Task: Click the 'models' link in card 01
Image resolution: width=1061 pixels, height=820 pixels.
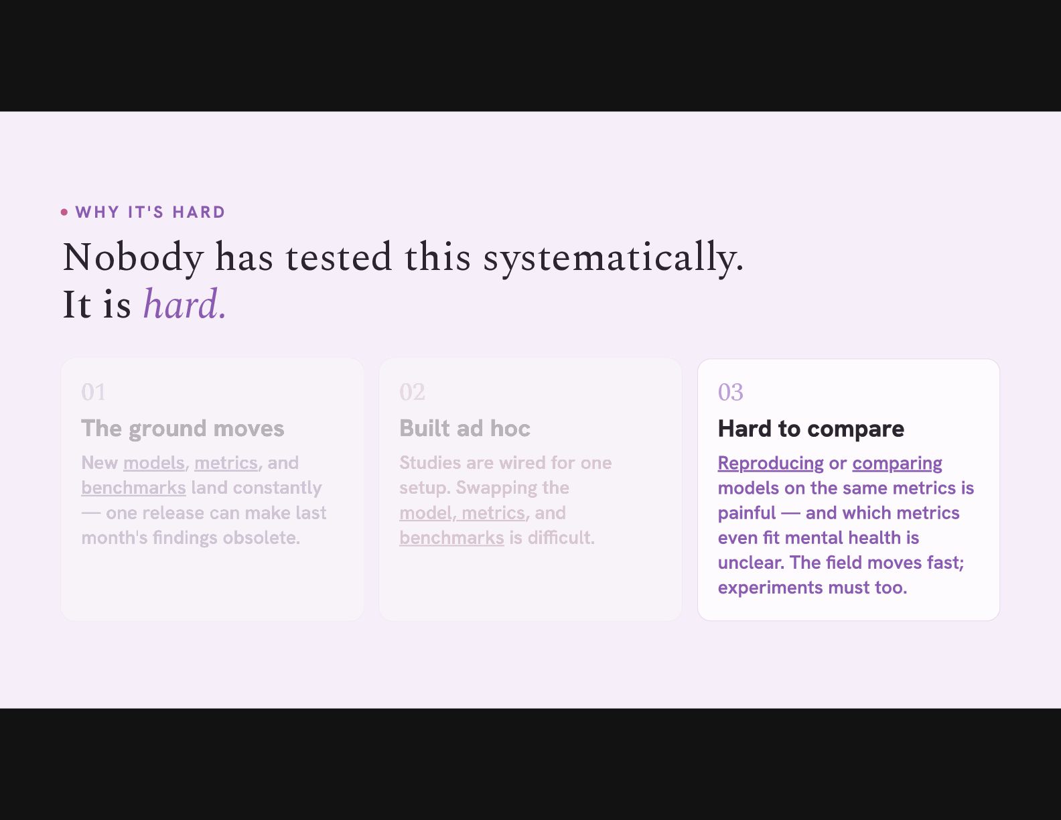Action: click(153, 463)
